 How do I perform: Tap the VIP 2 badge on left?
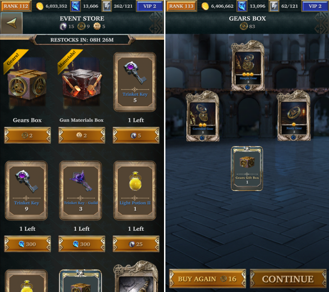150,6
